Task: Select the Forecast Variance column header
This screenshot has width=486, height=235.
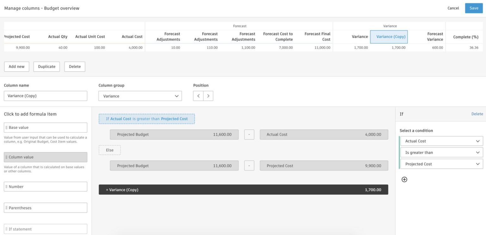Action: [435, 37]
